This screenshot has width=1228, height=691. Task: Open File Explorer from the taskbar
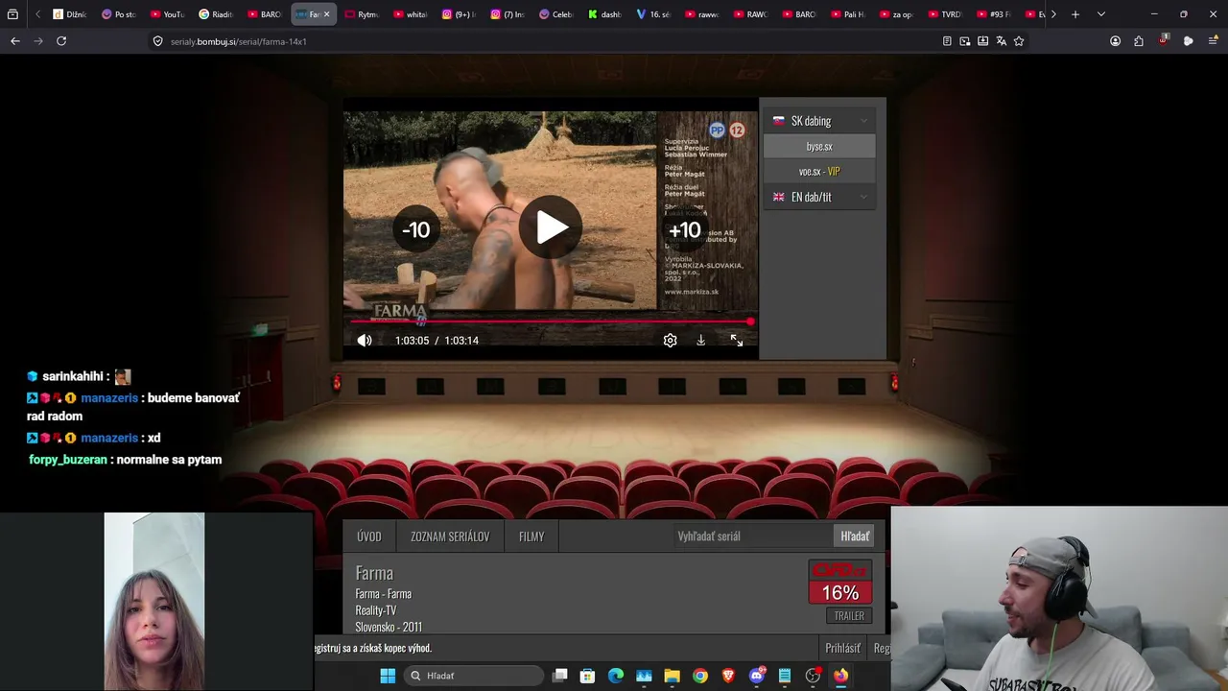pyautogui.click(x=673, y=676)
